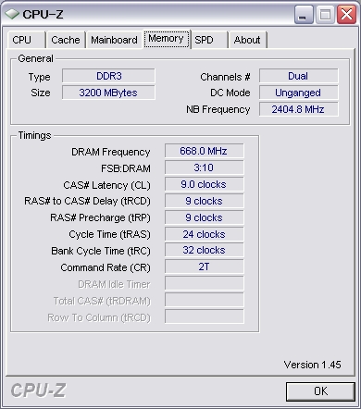
Task: Select the FSB:DRAM 3:10 ratio field
Action: click(x=204, y=167)
